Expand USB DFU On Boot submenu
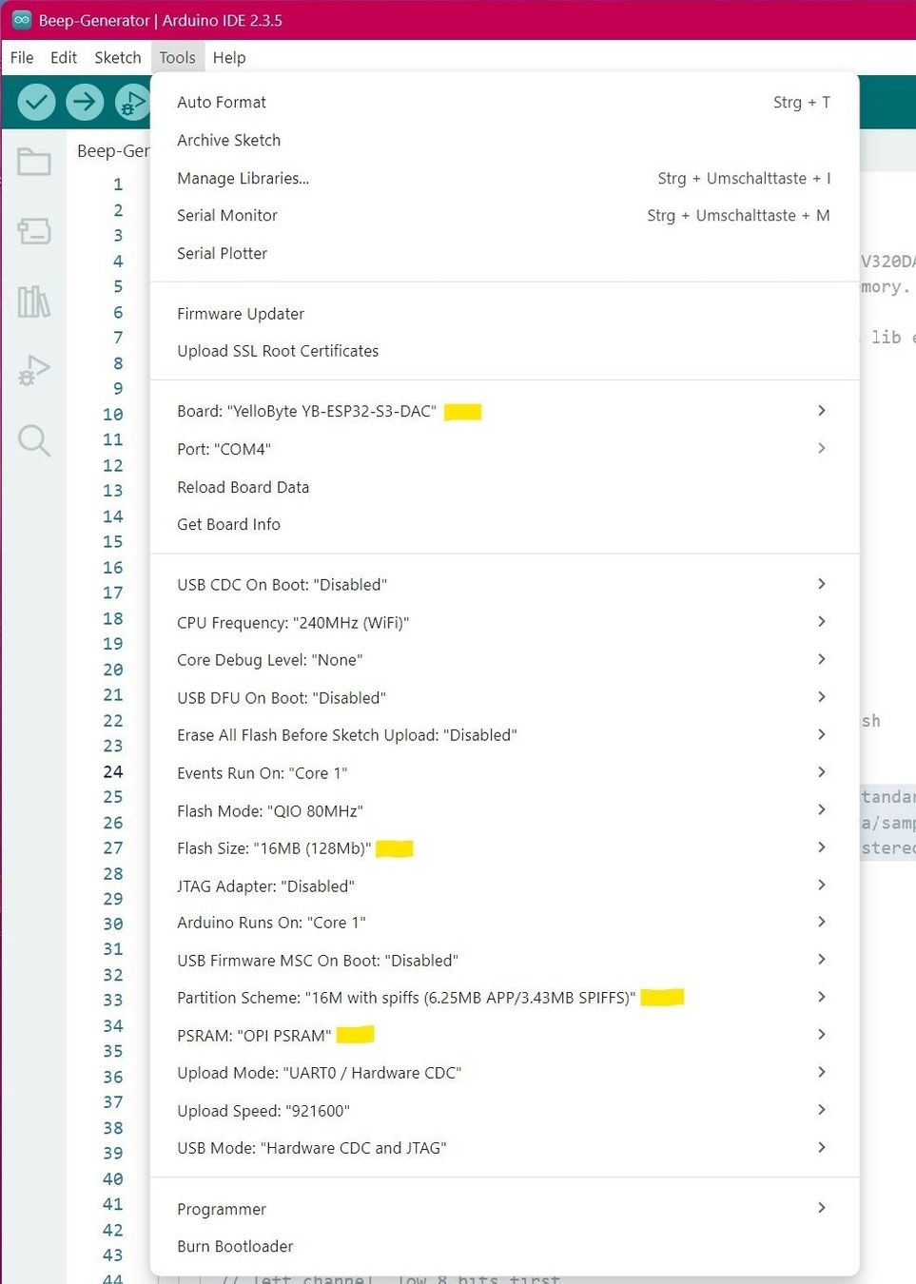Viewport: 916px width, 1284px height. point(504,698)
